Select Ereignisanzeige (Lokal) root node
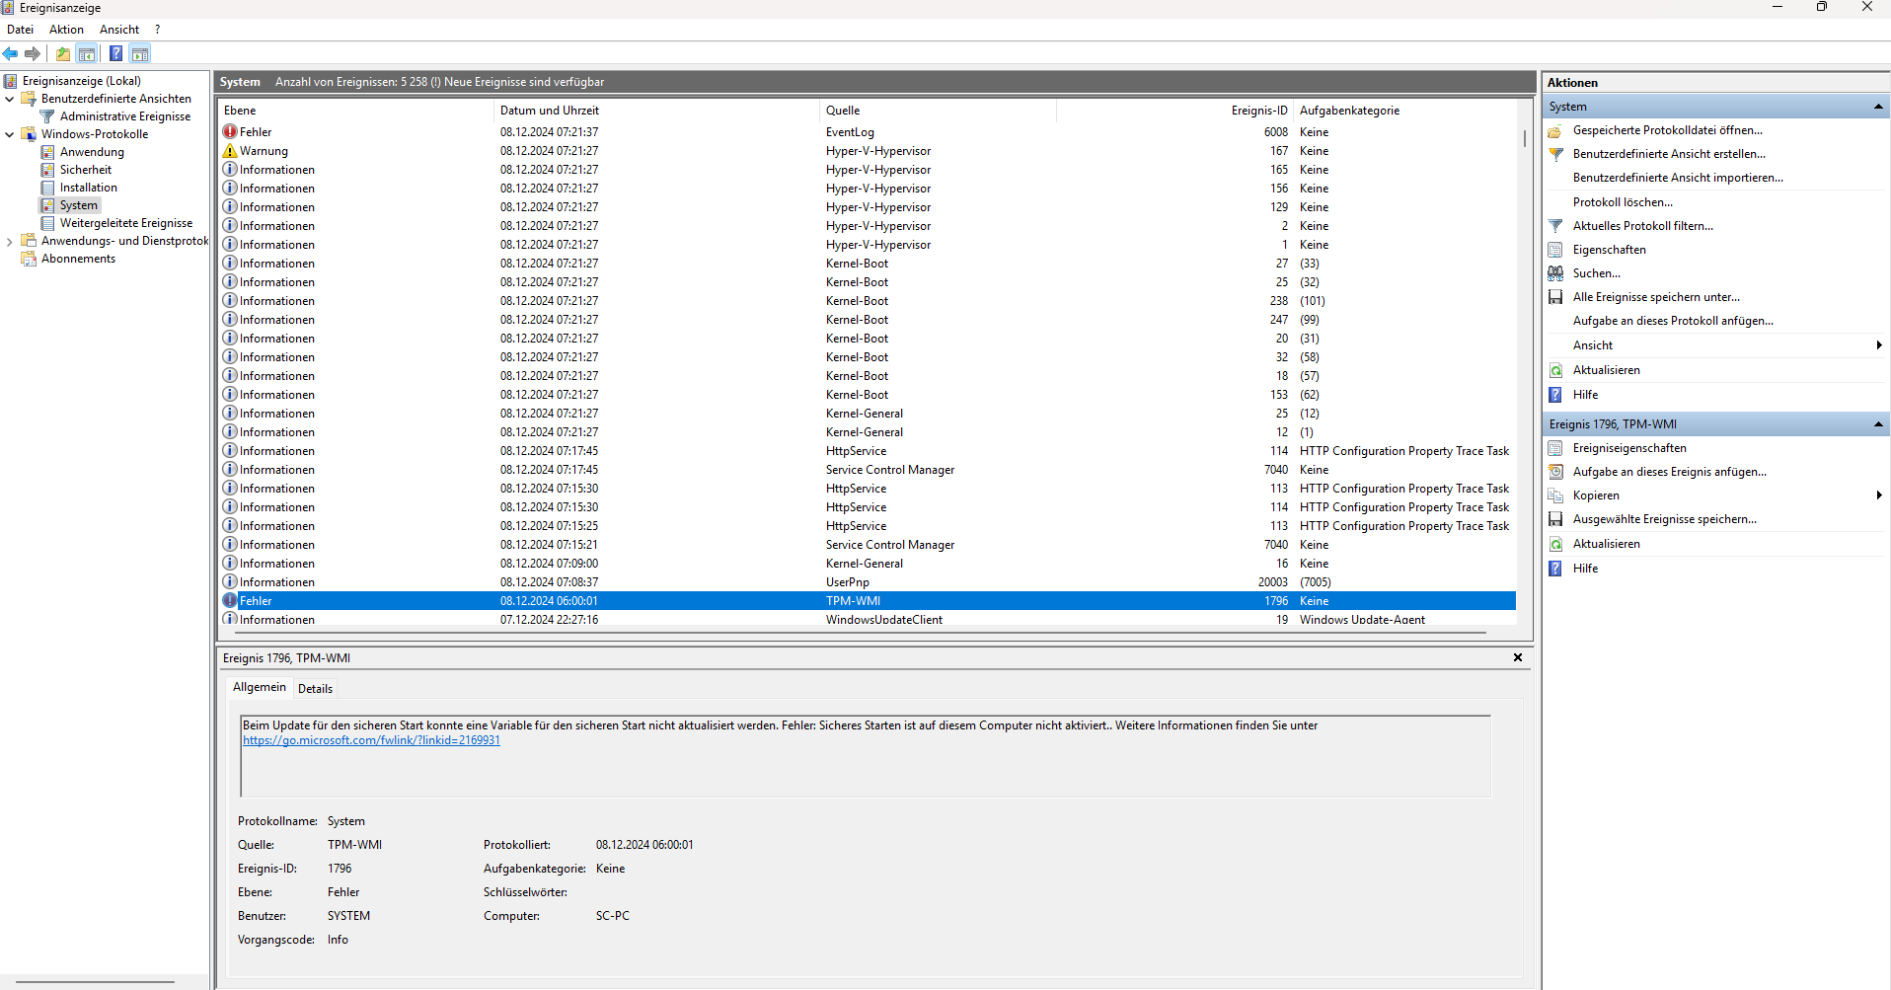The image size is (1891, 990). 82,81
